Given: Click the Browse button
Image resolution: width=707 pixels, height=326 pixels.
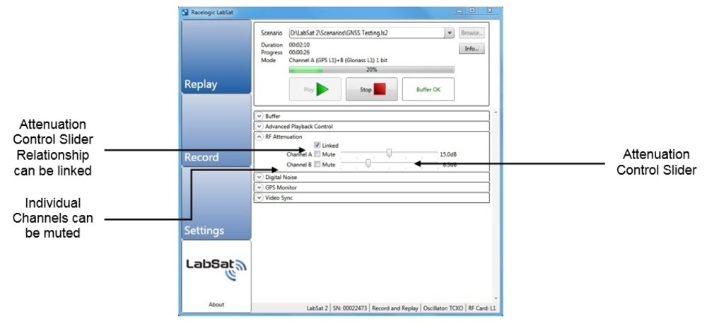Looking at the screenshot, I should click(472, 33).
